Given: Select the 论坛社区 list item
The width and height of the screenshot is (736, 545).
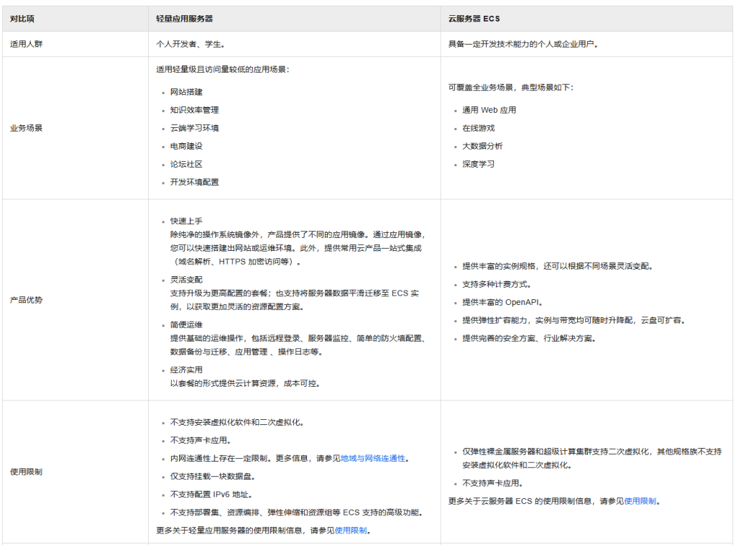Looking at the screenshot, I should [x=186, y=165].
